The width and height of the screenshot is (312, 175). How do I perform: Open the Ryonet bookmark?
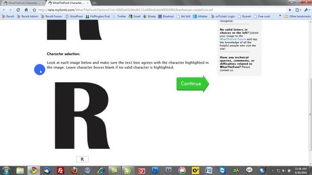(x=244, y=17)
